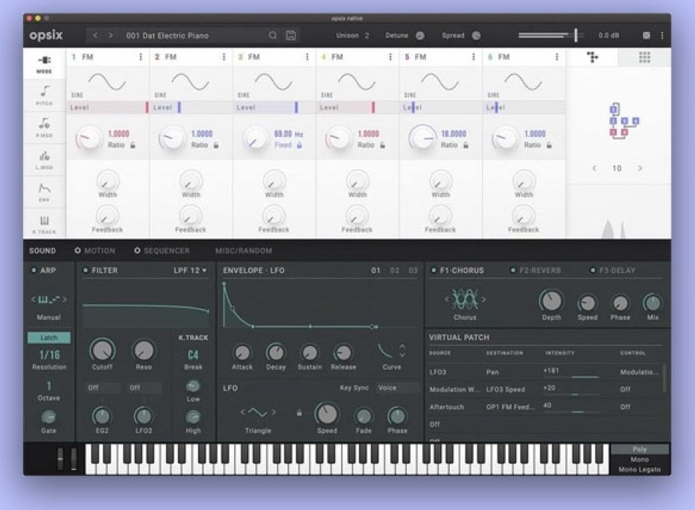Screen dimensions: 695x510
Task: Click the 001 Dat Electric Piano preset name
Action: point(167,36)
